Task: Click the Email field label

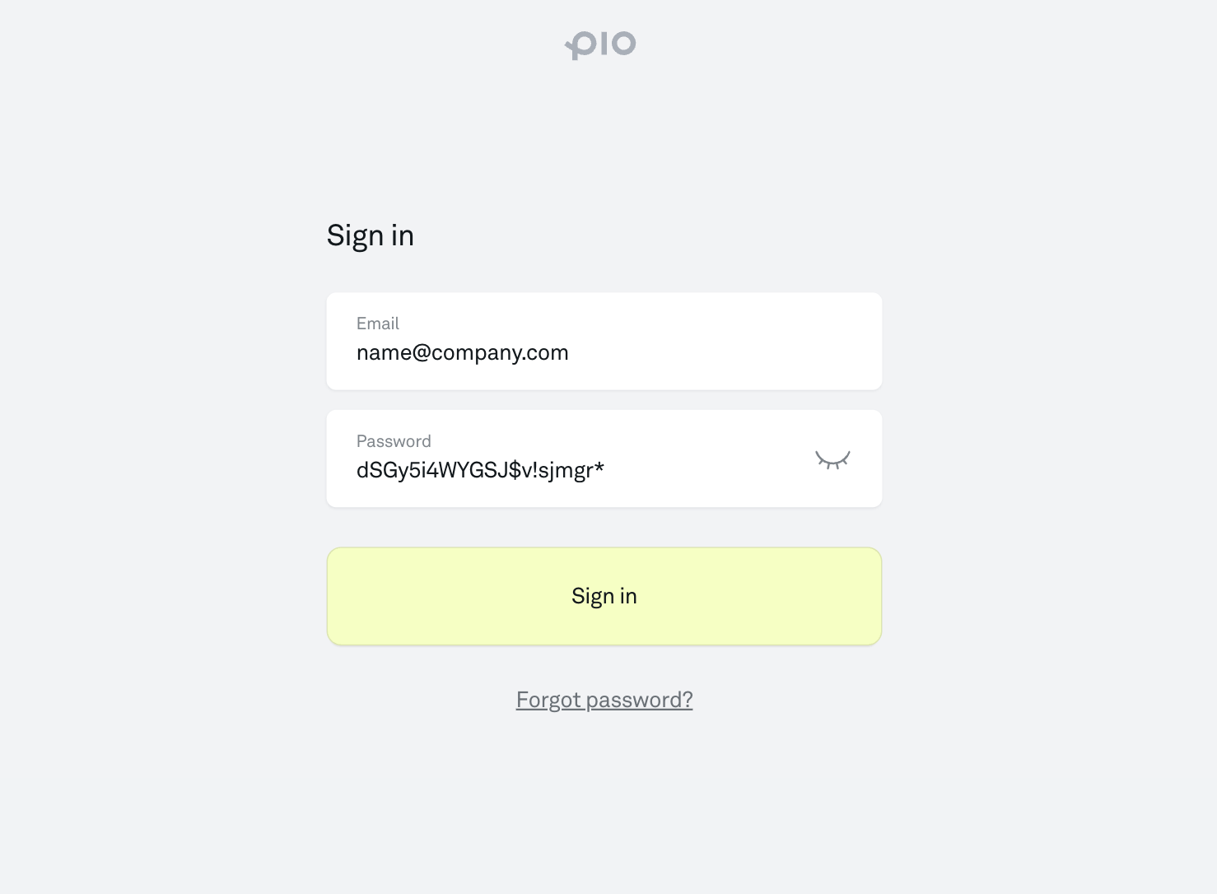Action: tap(377, 324)
